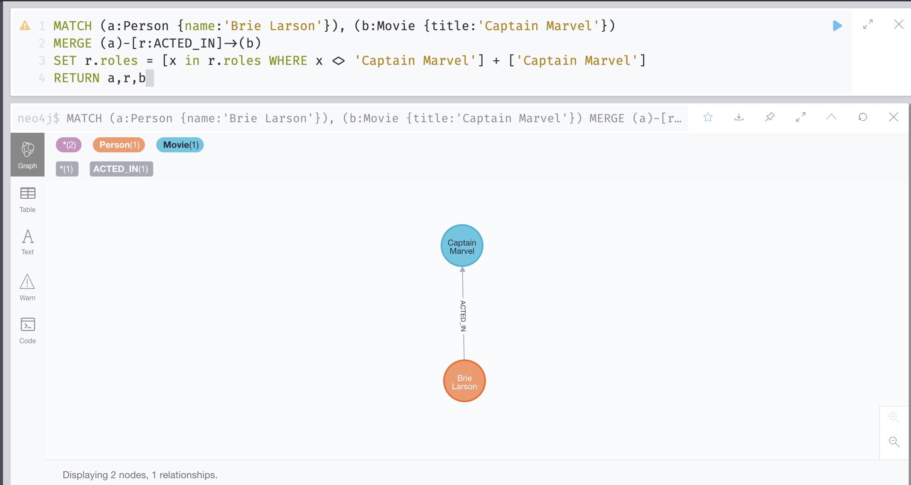Select the blue Movie(1) label pill
911x485 pixels.
point(180,145)
